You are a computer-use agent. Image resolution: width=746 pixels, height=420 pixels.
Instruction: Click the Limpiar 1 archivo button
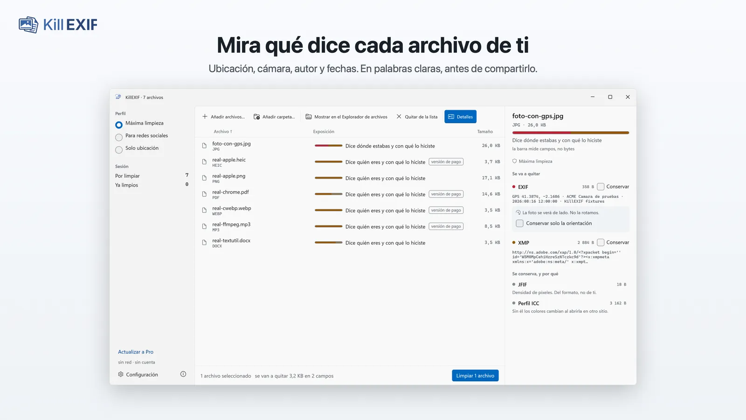[x=475, y=376]
